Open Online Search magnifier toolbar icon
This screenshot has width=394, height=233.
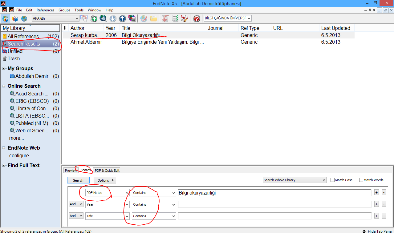click(x=103, y=18)
